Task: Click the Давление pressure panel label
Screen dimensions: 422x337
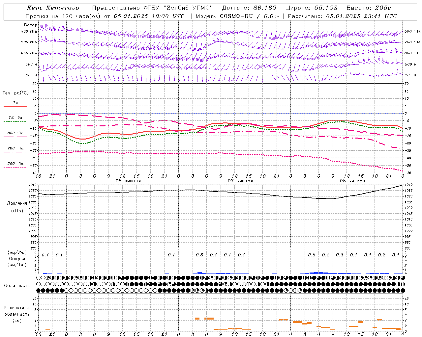Action: click(17, 203)
